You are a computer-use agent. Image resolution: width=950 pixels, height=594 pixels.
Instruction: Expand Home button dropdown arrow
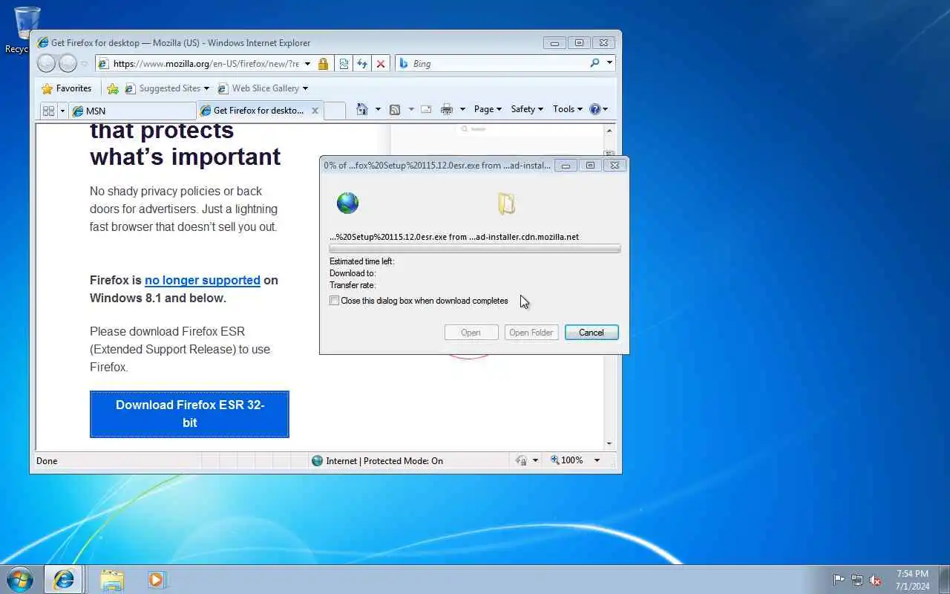(x=378, y=109)
